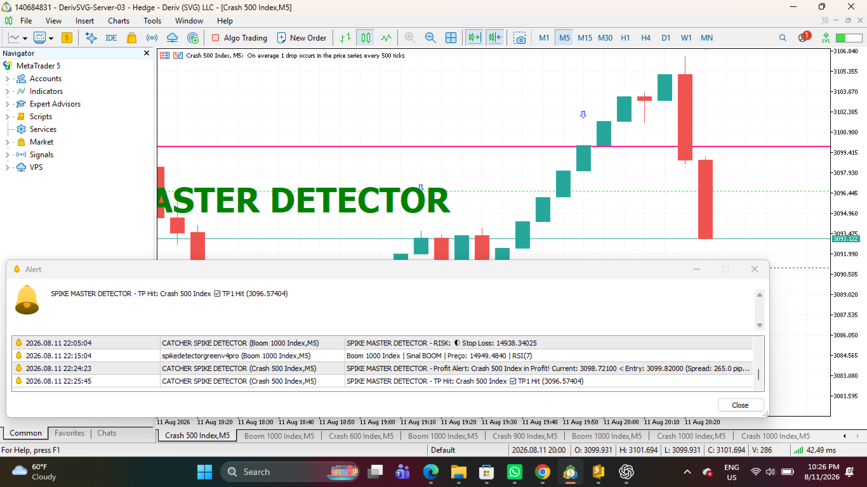Switch to the Favorites tab in Navigator
The width and height of the screenshot is (867, 487).
click(x=69, y=433)
